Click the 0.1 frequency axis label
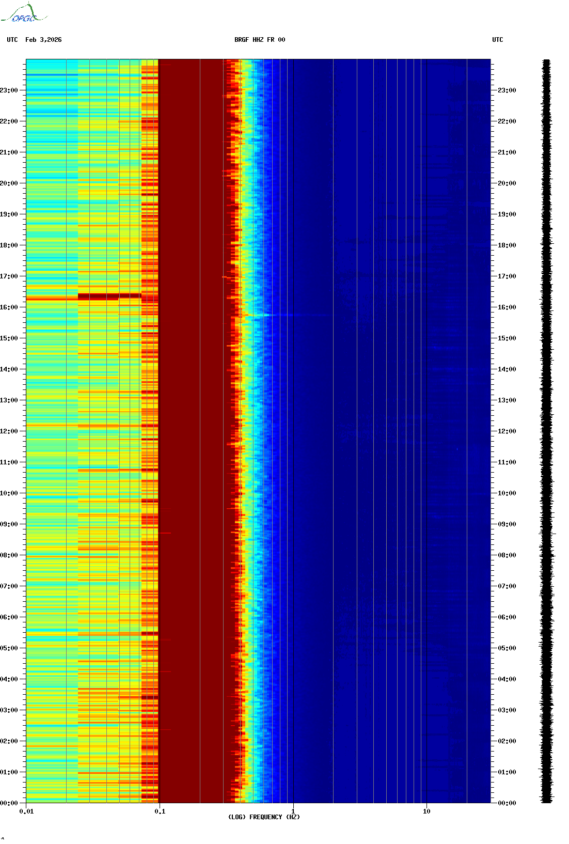Image resolution: width=569 pixels, height=844 pixels. (x=160, y=811)
